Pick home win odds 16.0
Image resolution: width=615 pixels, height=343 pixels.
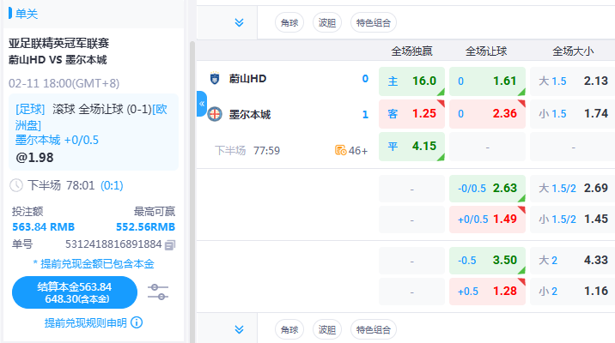[x=411, y=81]
